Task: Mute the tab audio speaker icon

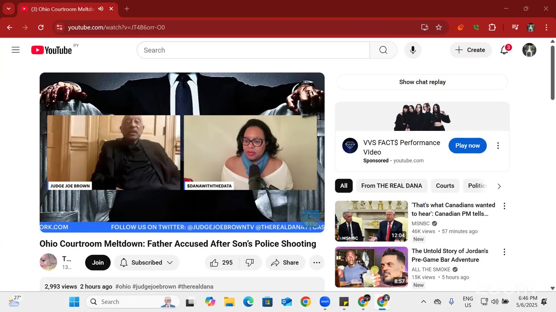Action: pos(101,9)
